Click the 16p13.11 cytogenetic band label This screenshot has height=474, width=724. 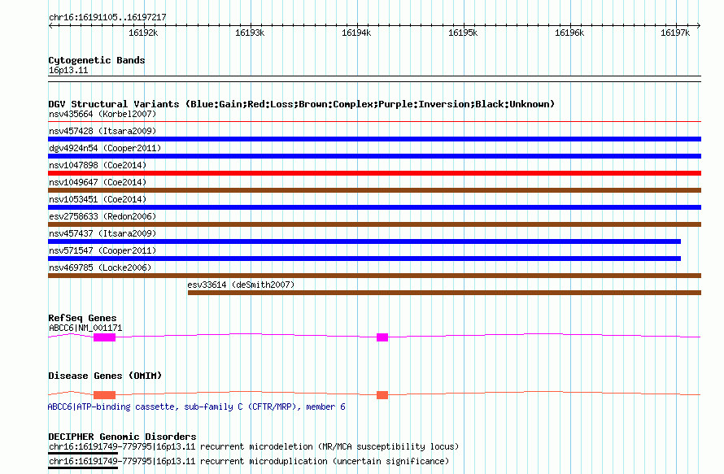coord(68,70)
